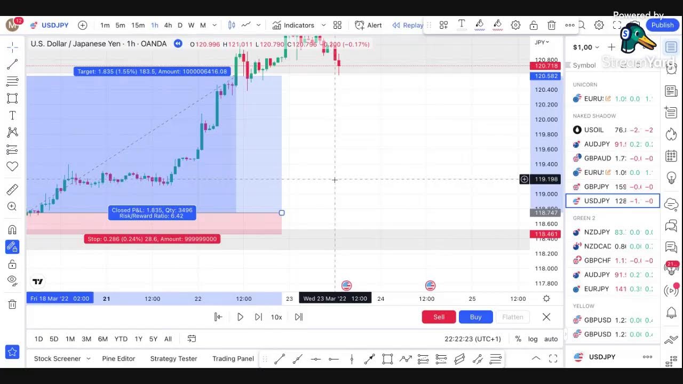Select GBPJPY in the watchlist
The width and height of the screenshot is (683, 384).
point(613,187)
